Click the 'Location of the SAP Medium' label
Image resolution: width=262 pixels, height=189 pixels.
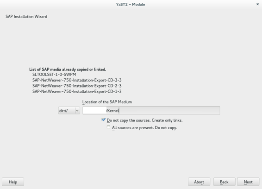107,102
